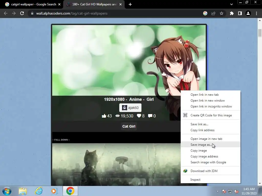The image size is (262, 196).
Task: Click the muted volume tray icon
Action: [x=236, y=191]
